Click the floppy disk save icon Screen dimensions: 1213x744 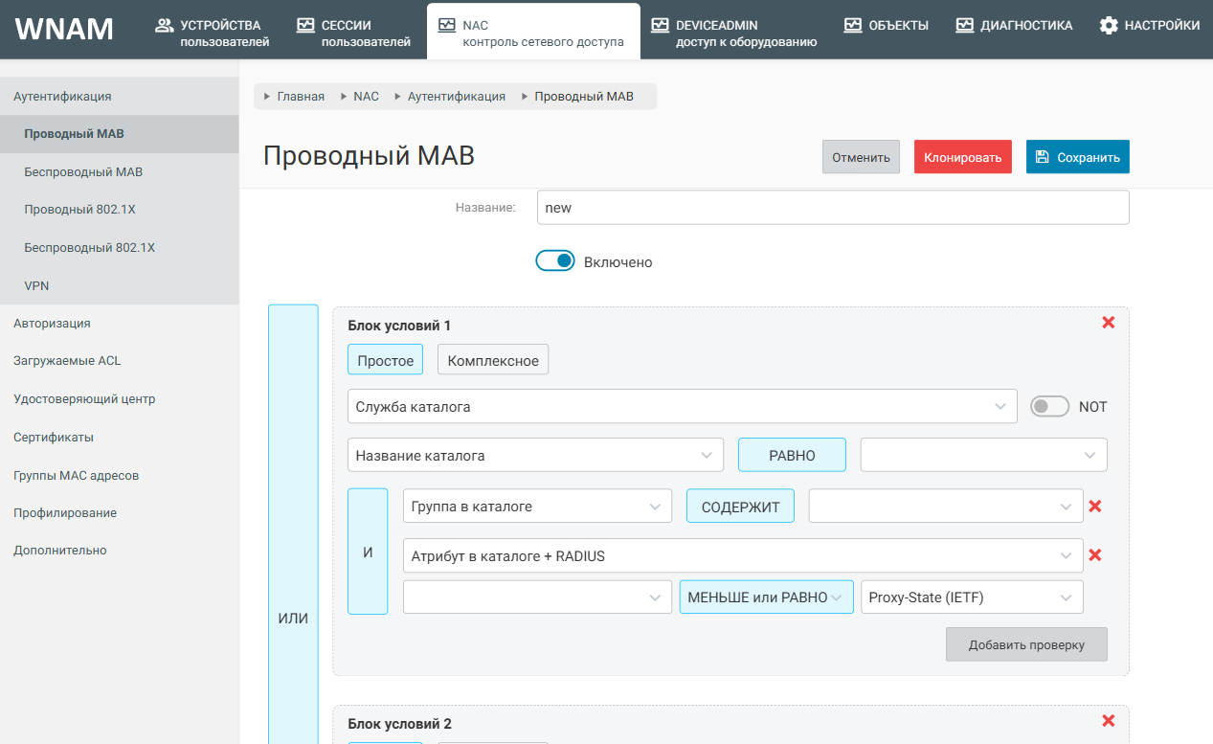pos(1043,157)
